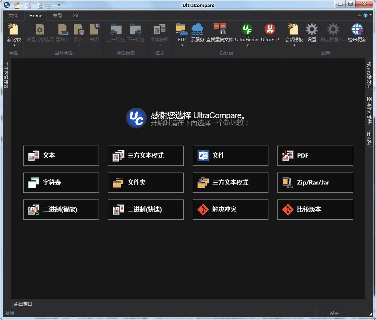Start a Zip/Rar/Jar archive comparison
Viewport: 376px width, 320px height.
(x=315, y=183)
